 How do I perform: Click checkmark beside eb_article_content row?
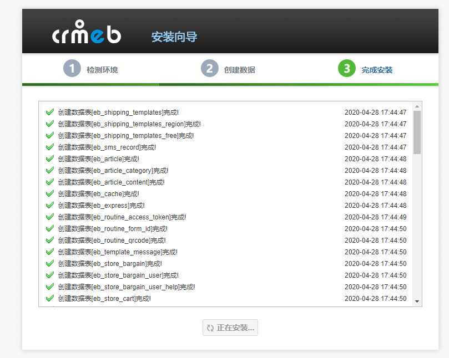pyautogui.click(x=50, y=182)
